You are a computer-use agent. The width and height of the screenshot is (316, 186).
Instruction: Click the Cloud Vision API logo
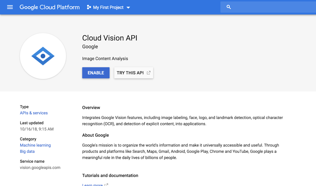tap(43, 56)
